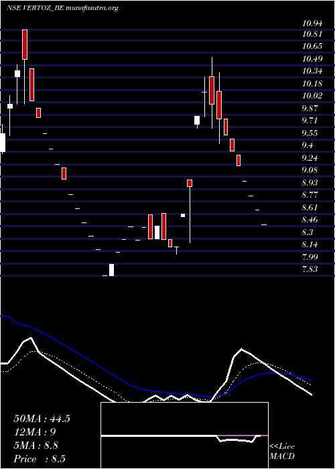Click the Price : 8.5 readout
The width and height of the screenshot is (335, 469).
tap(40, 459)
